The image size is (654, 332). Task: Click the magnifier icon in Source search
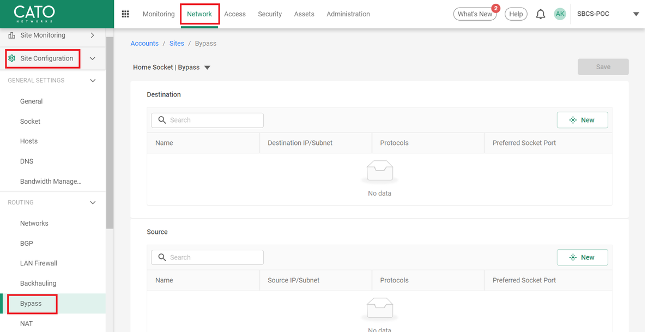click(162, 257)
